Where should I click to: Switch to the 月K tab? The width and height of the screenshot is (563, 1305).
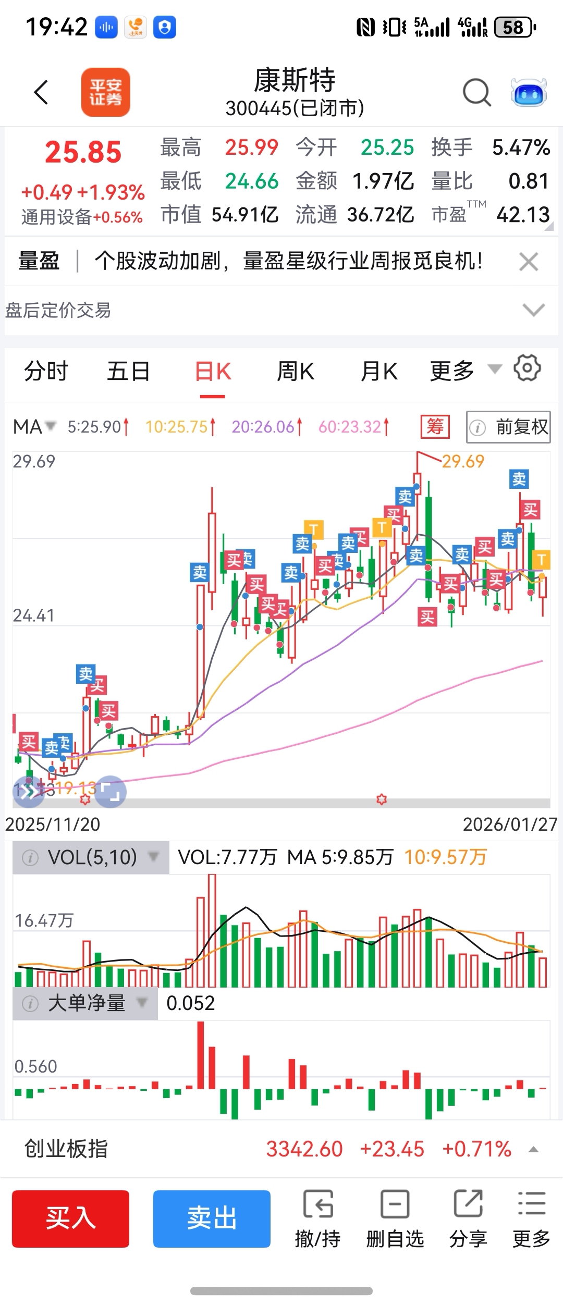[379, 372]
